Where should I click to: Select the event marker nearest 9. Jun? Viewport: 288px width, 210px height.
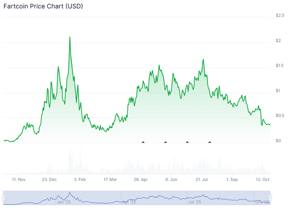[x=166, y=142]
